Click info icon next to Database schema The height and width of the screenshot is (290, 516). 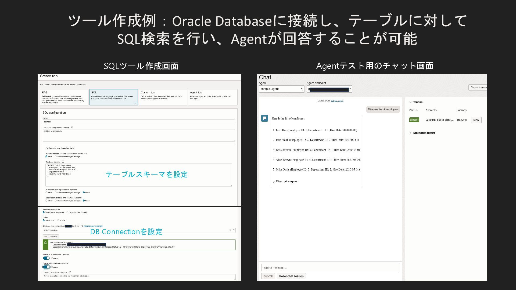click(63, 162)
